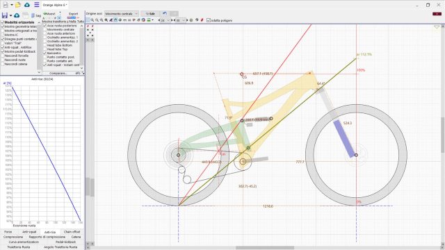Uncheck Mostra pedal-kickback option
Screen dimensions: 445x250
point(3,51)
